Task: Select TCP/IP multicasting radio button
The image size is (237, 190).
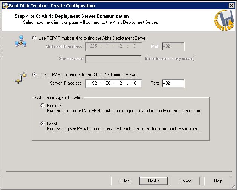Action: (34, 38)
